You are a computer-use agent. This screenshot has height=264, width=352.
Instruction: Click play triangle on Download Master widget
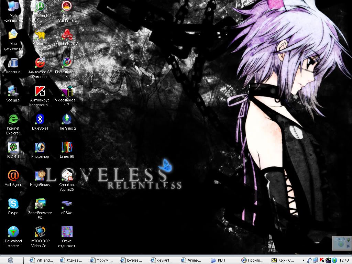pyautogui.click(x=348, y=246)
